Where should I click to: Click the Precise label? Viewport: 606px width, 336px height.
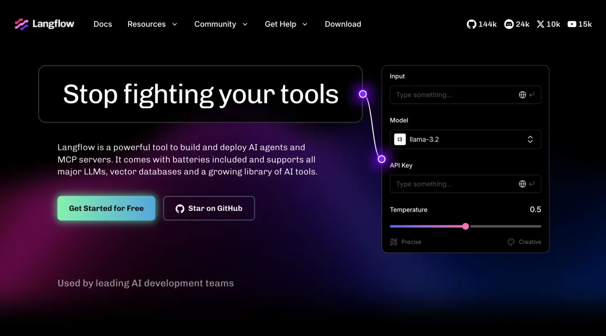pyautogui.click(x=411, y=242)
